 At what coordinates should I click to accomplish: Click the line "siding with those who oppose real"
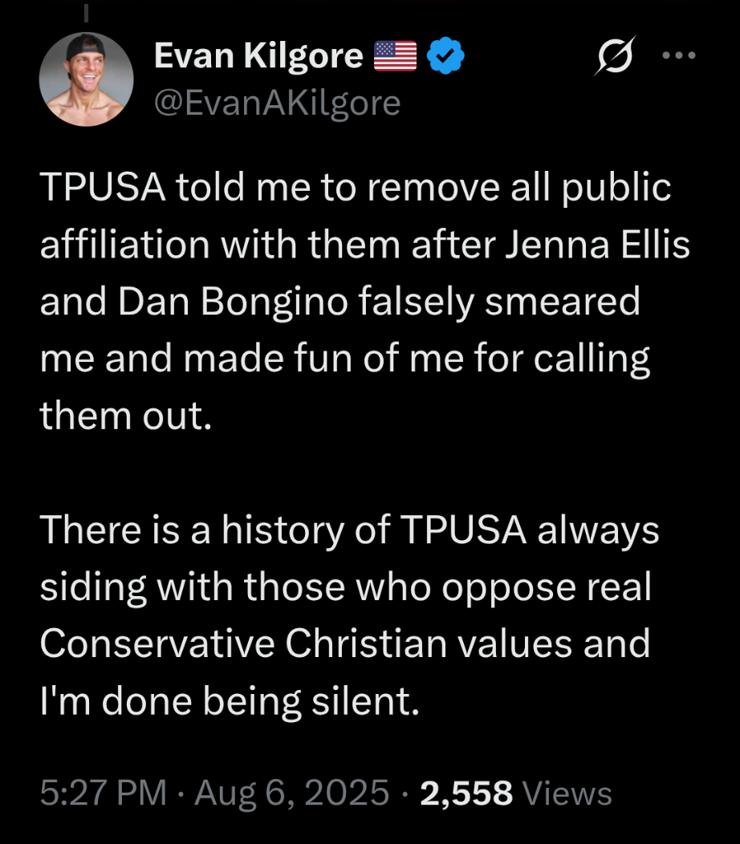(x=345, y=588)
